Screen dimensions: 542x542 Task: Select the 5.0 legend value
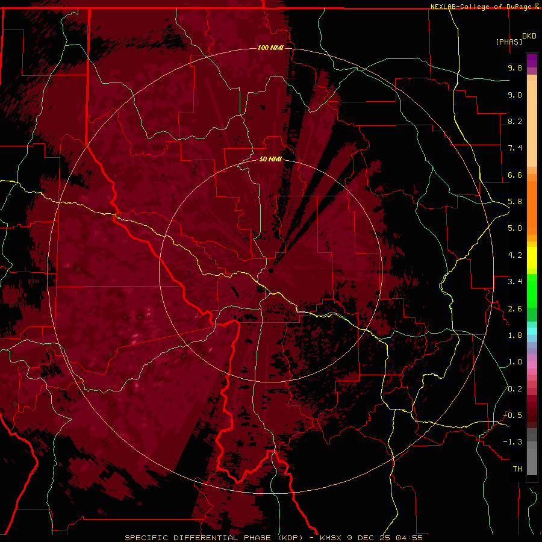point(515,228)
